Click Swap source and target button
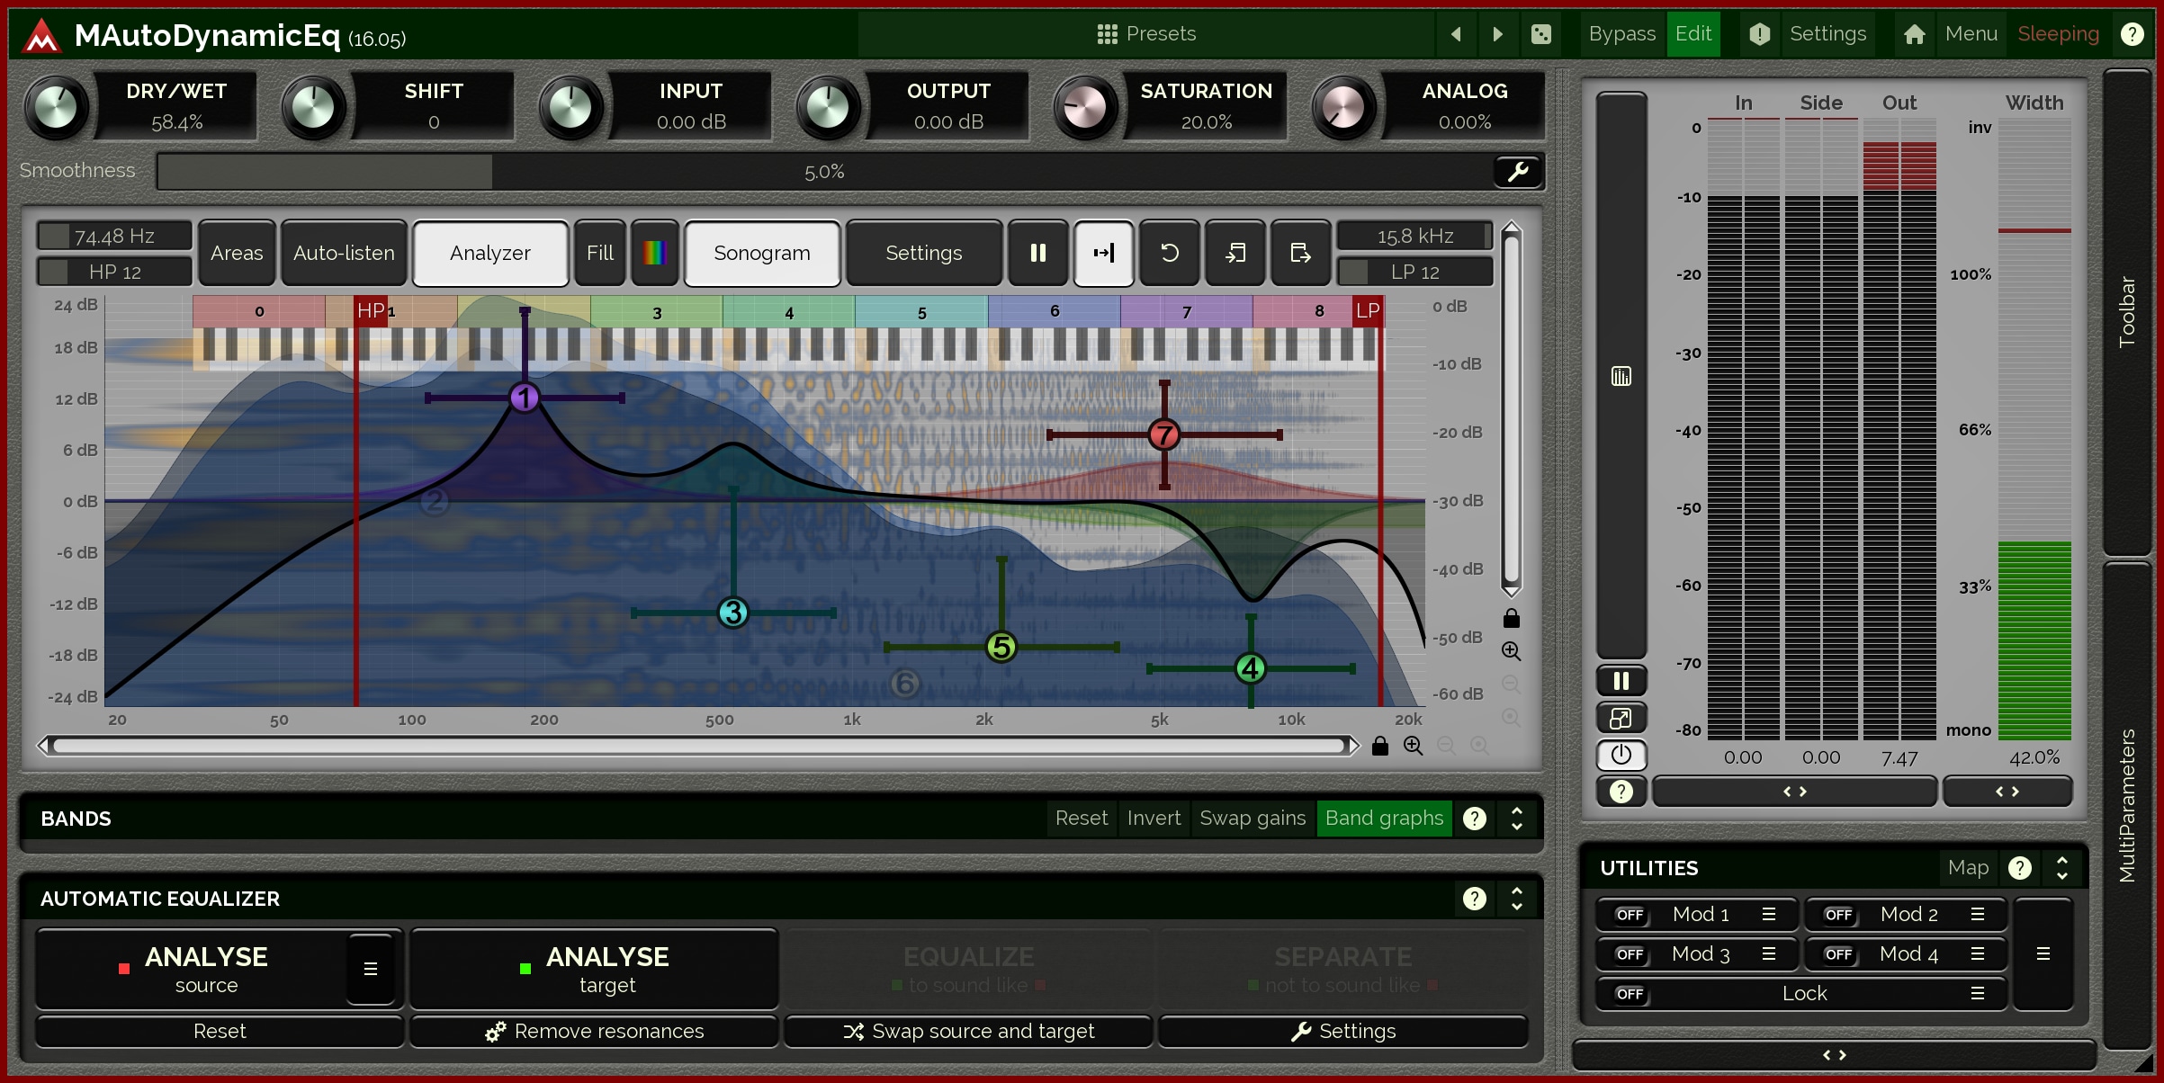 point(968,1031)
